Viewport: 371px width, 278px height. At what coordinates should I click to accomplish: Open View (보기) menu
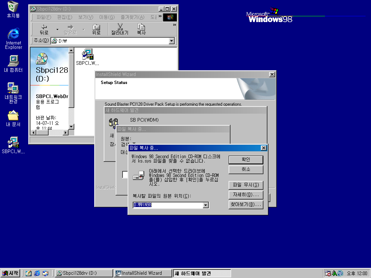click(x=86, y=17)
